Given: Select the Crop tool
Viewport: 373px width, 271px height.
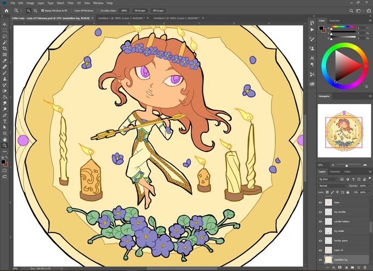Looking at the screenshot, I should 4,48.
